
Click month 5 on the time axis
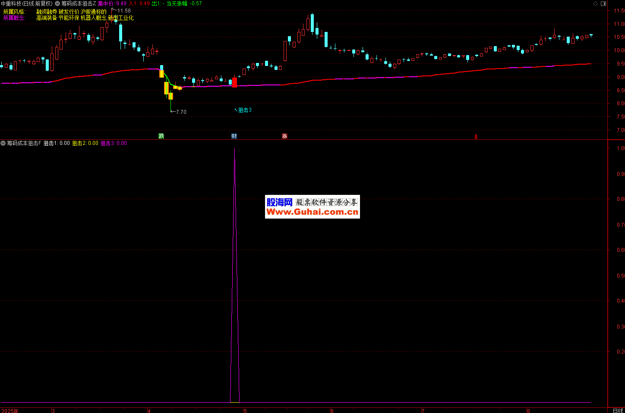245,410
